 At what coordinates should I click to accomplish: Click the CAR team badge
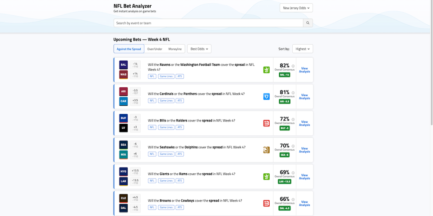click(x=124, y=101)
